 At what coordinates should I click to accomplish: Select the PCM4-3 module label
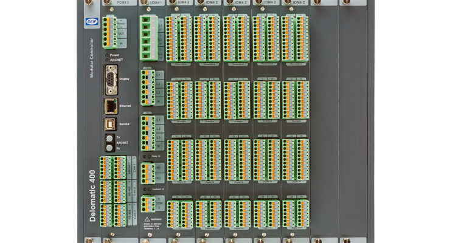click(123, 2)
